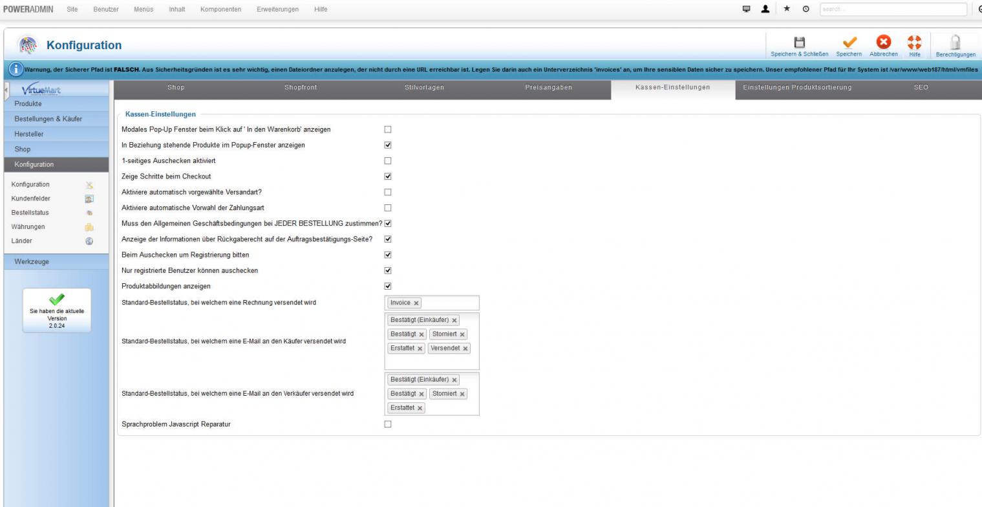The image size is (982, 507).
Task: Remove the Invoice tag from invoice status
Action: [416, 303]
